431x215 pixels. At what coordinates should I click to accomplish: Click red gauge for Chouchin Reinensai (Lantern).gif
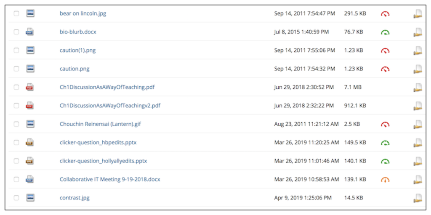click(x=385, y=124)
